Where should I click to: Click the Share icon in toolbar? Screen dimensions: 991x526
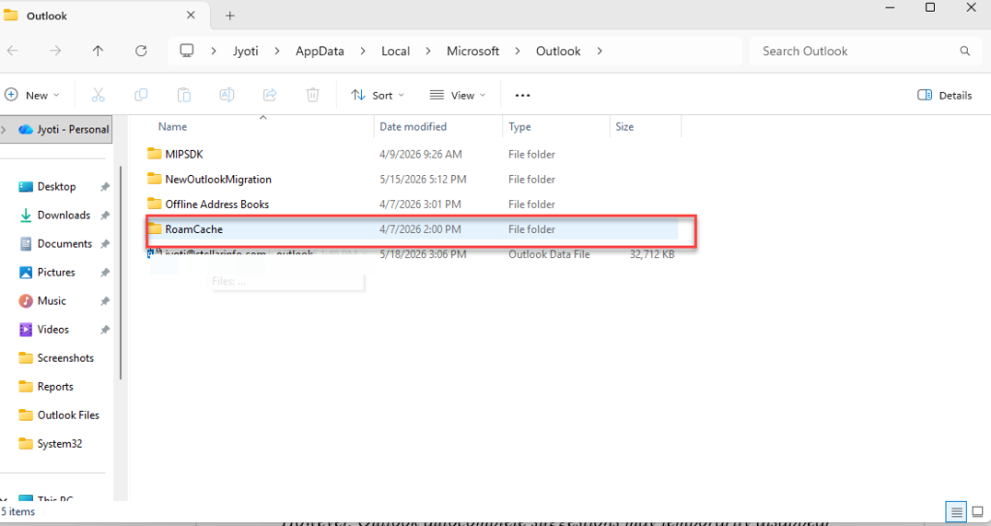[x=270, y=95]
